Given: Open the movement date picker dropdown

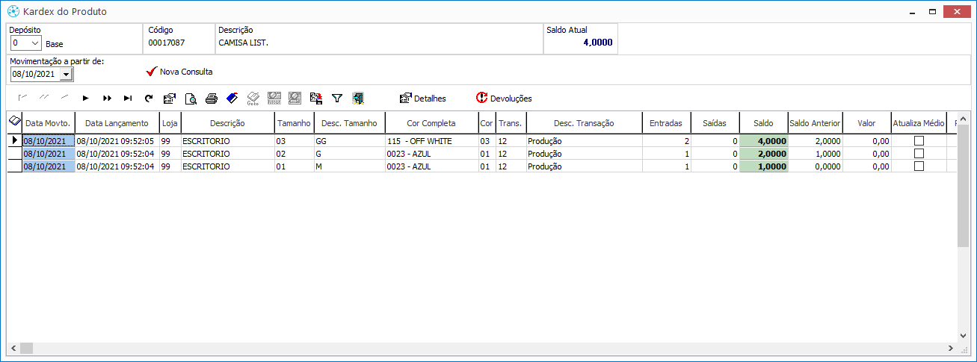Looking at the screenshot, I should point(66,74).
